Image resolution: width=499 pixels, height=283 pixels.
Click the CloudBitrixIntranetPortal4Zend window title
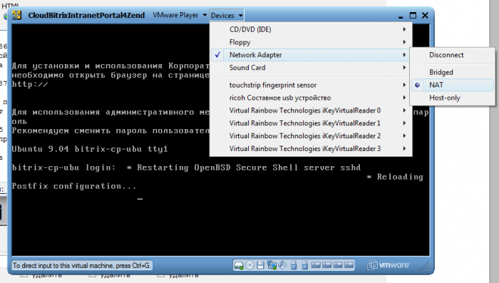(86, 15)
